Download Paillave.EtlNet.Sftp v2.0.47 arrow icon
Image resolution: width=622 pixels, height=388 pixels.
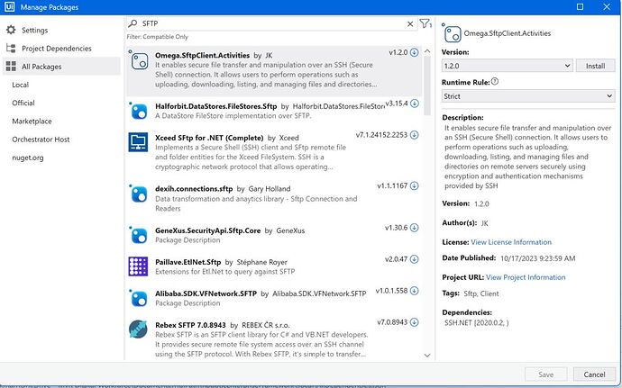click(x=414, y=259)
